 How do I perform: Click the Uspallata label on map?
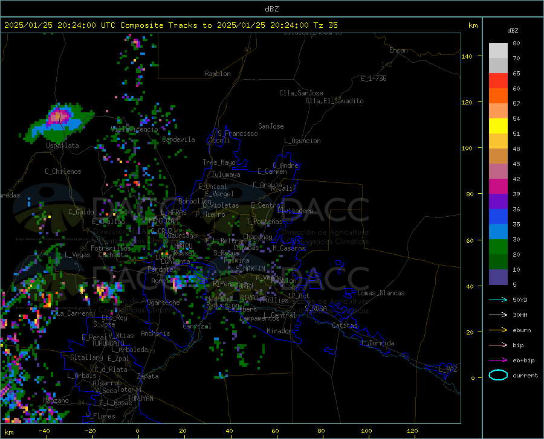[x=62, y=146]
